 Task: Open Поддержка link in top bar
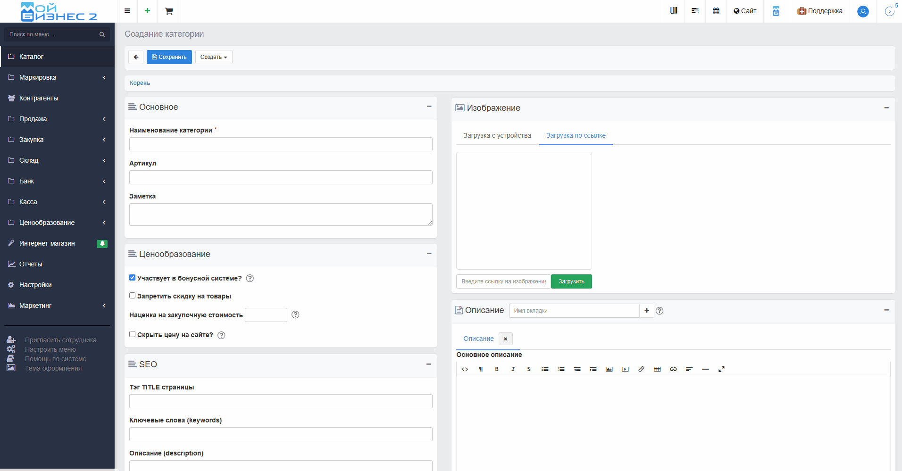click(820, 11)
